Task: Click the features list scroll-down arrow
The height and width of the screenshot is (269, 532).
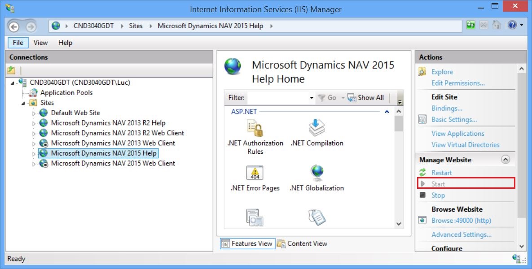Action: click(399, 224)
